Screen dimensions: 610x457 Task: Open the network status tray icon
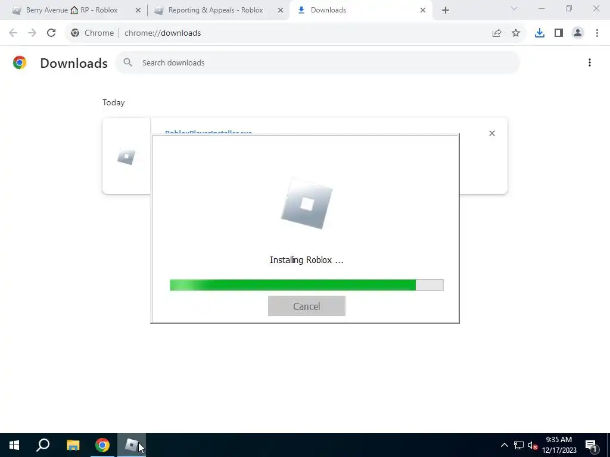point(519,445)
